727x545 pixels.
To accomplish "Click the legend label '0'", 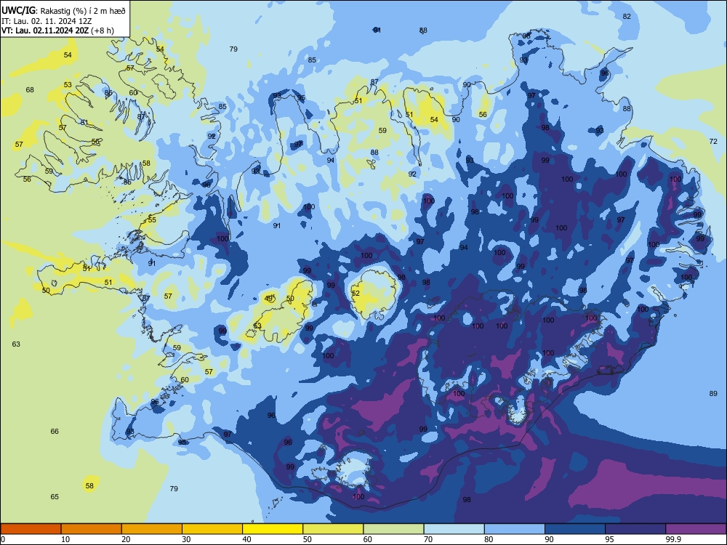I will click(x=3, y=539).
